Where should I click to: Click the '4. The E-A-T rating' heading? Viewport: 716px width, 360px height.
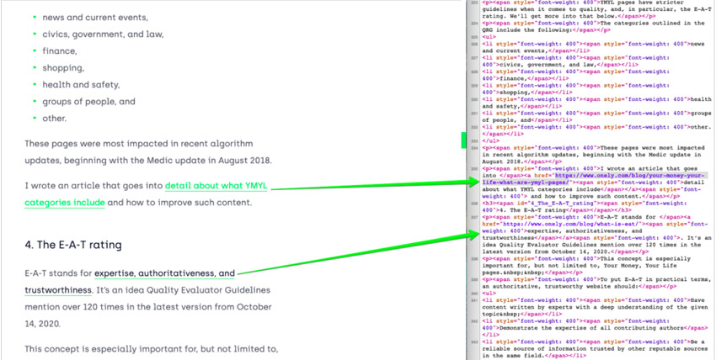click(73, 245)
